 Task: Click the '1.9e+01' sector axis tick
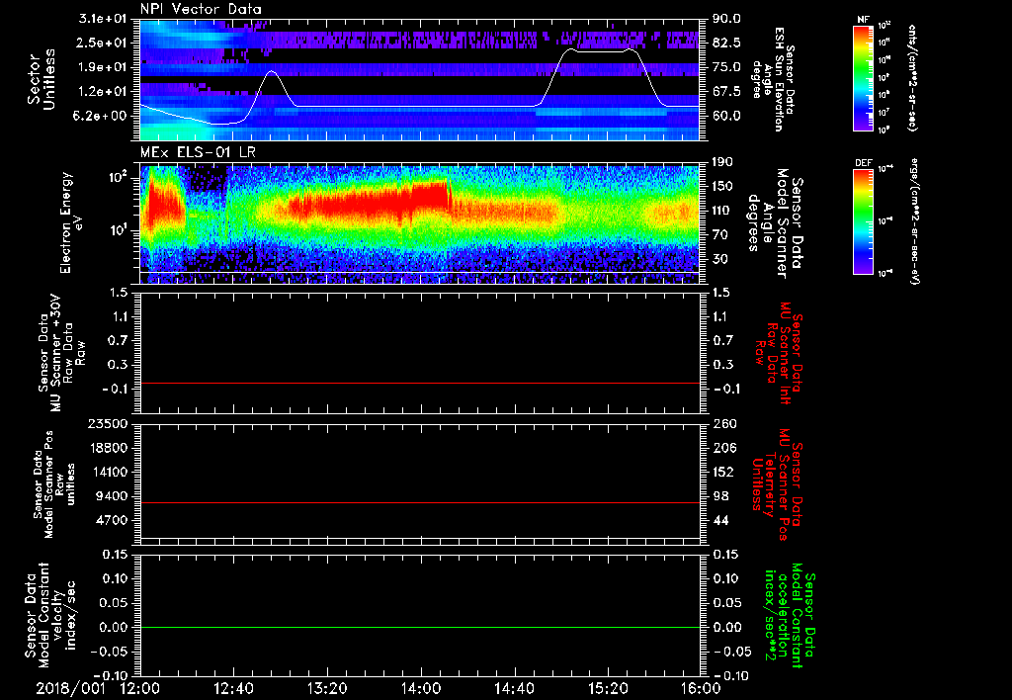pos(104,67)
